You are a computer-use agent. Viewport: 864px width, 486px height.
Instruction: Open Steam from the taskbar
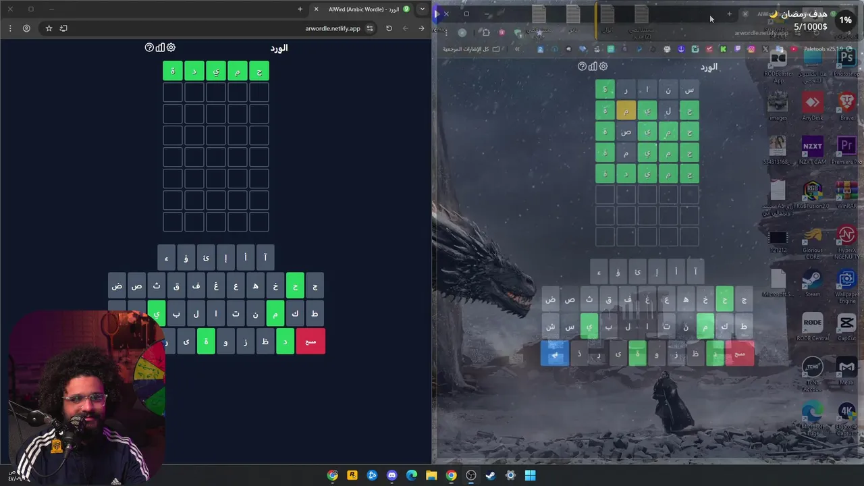tap(491, 475)
